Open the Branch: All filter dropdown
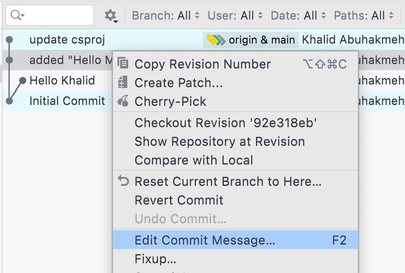The height and width of the screenshot is (273, 405). click(x=166, y=16)
